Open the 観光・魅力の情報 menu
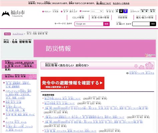The image size is (158, 133). (145, 17)
